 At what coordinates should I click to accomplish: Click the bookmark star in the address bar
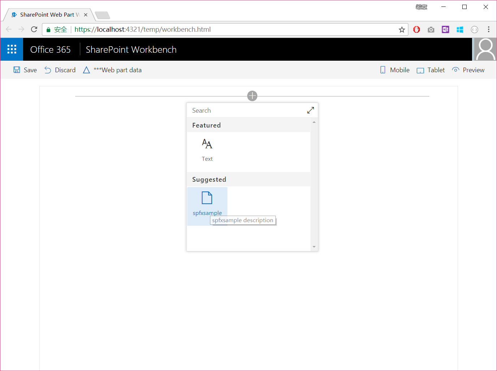point(402,29)
